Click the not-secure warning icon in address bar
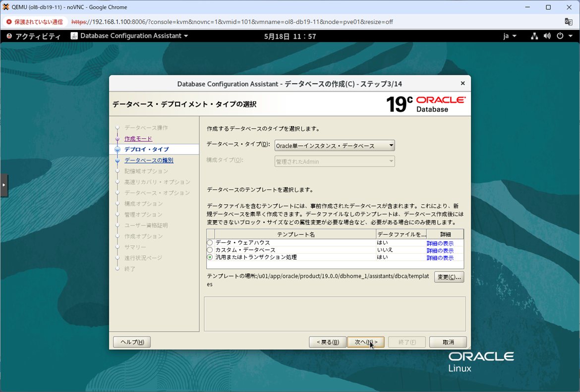580x392 pixels. pos(9,22)
